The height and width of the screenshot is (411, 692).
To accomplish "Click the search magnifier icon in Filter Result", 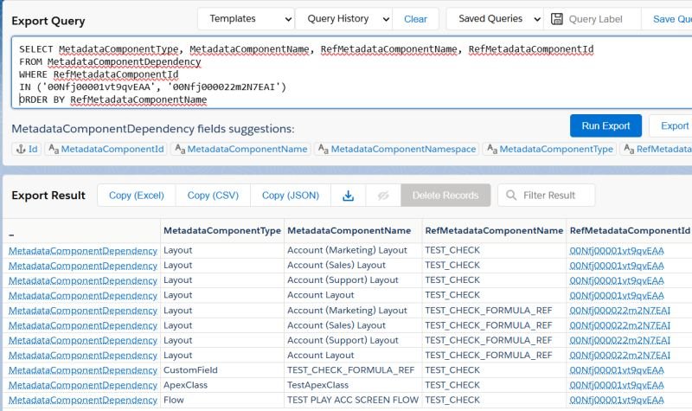I will [511, 196].
